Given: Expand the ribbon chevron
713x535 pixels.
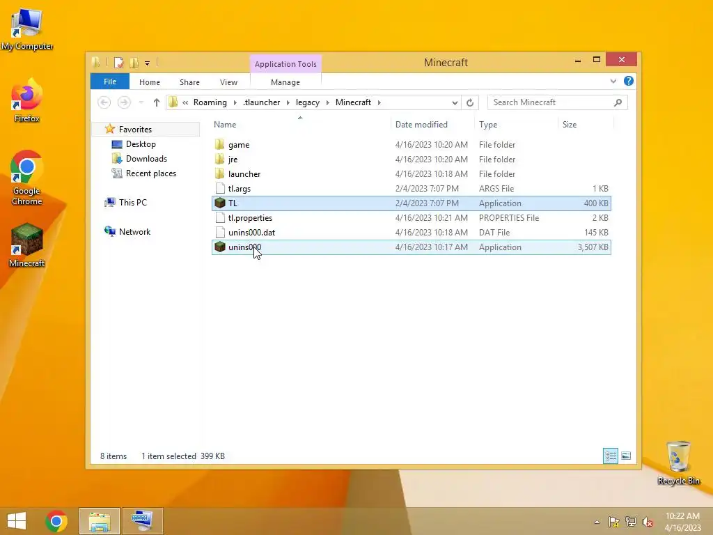Looking at the screenshot, I should click(x=613, y=81).
